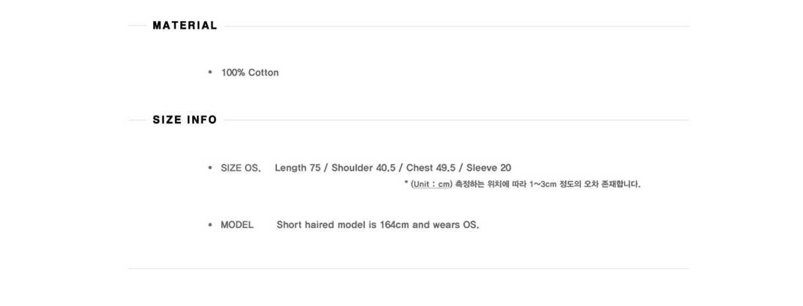Click the SIZE OS. label
803x306 pixels.
[241, 168]
